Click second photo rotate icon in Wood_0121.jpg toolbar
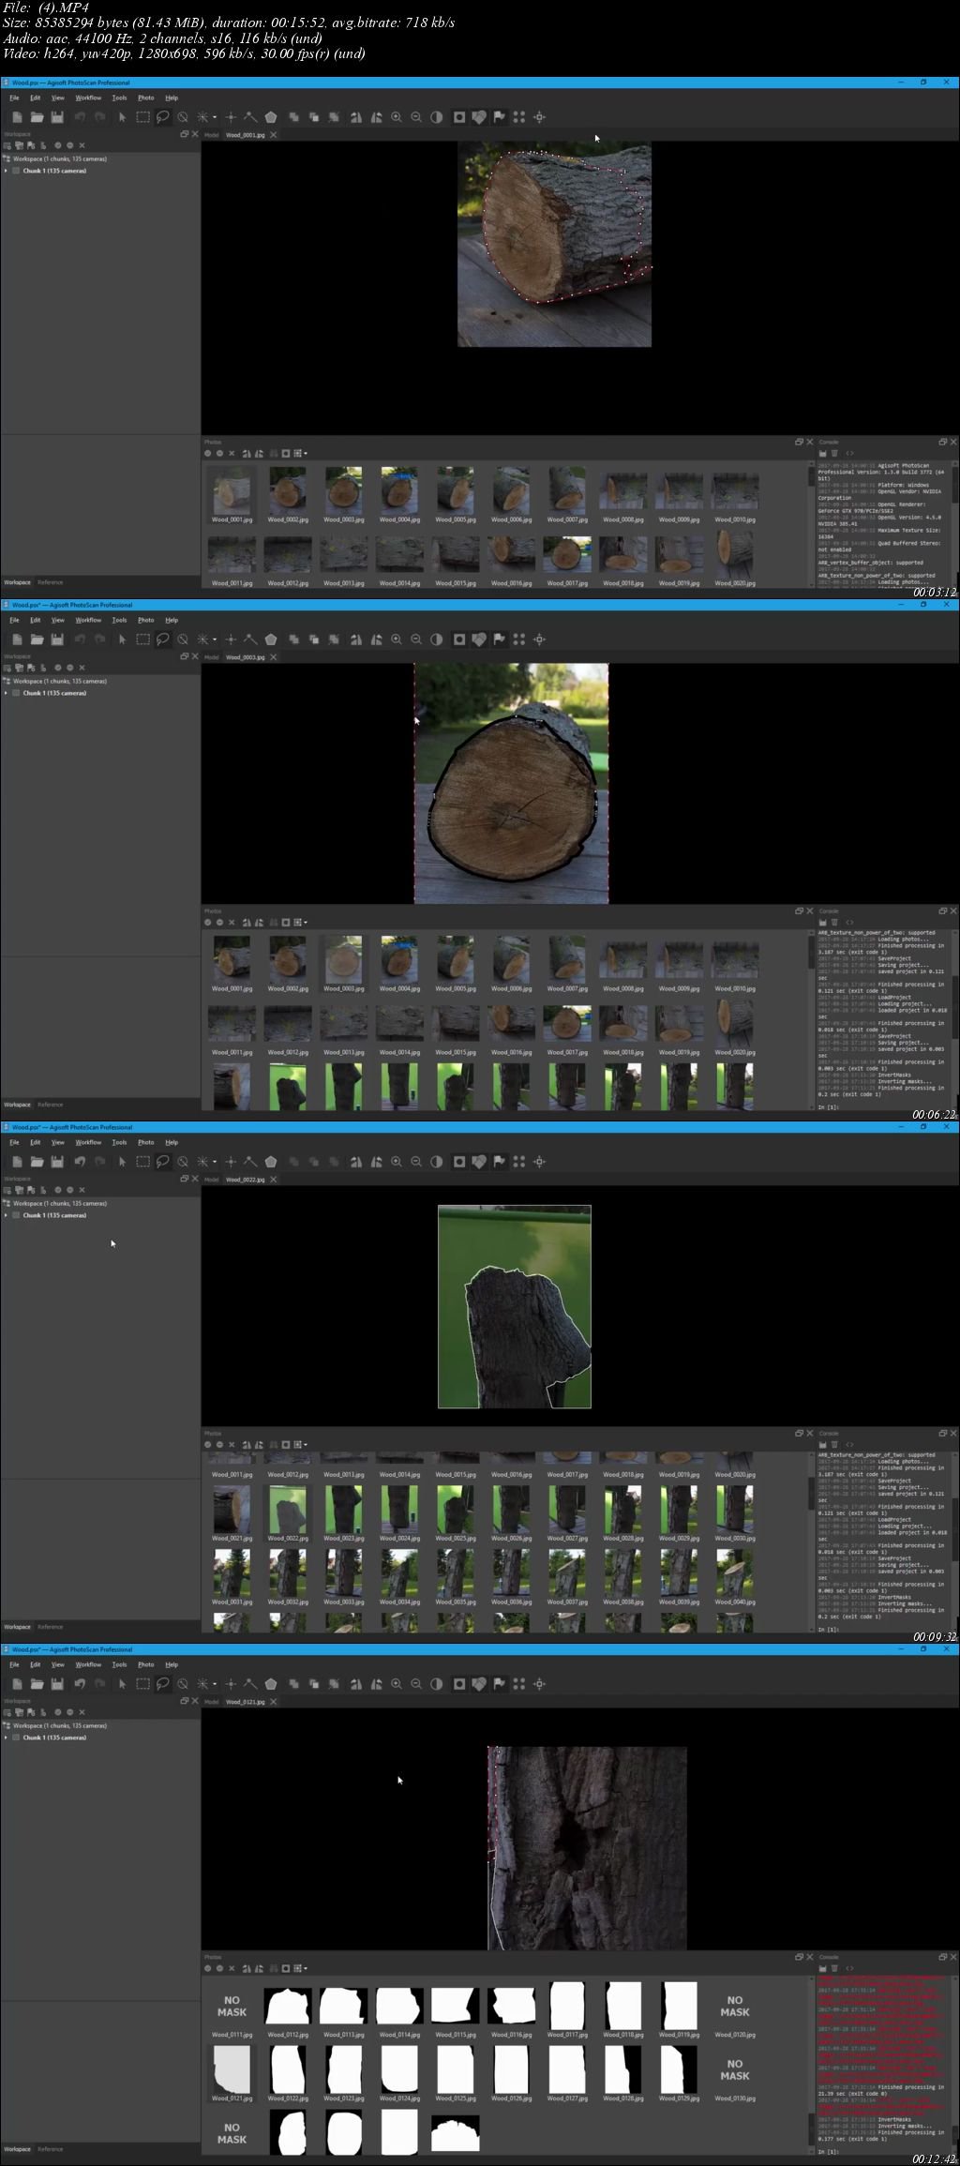Viewport: 960px width, 2166px height. [376, 1684]
